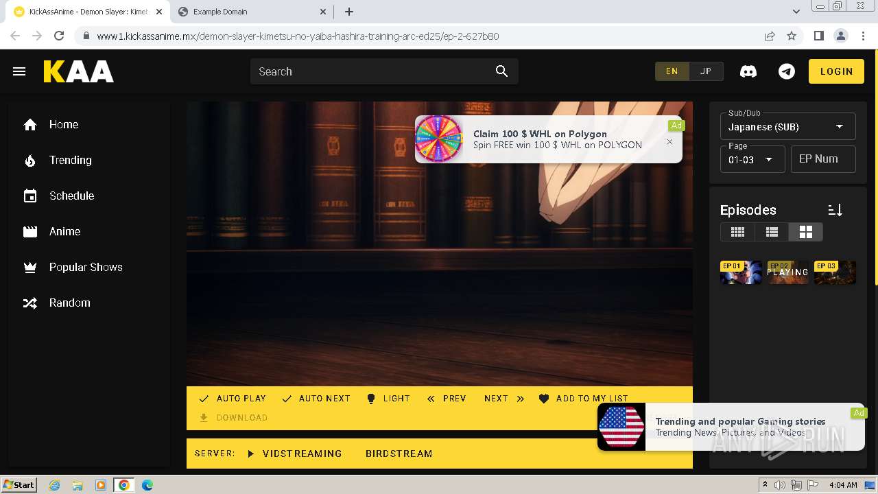Click EP 02 playing thumbnail
The height and width of the screenshot is (494, 878).
[x=787, y=272]
